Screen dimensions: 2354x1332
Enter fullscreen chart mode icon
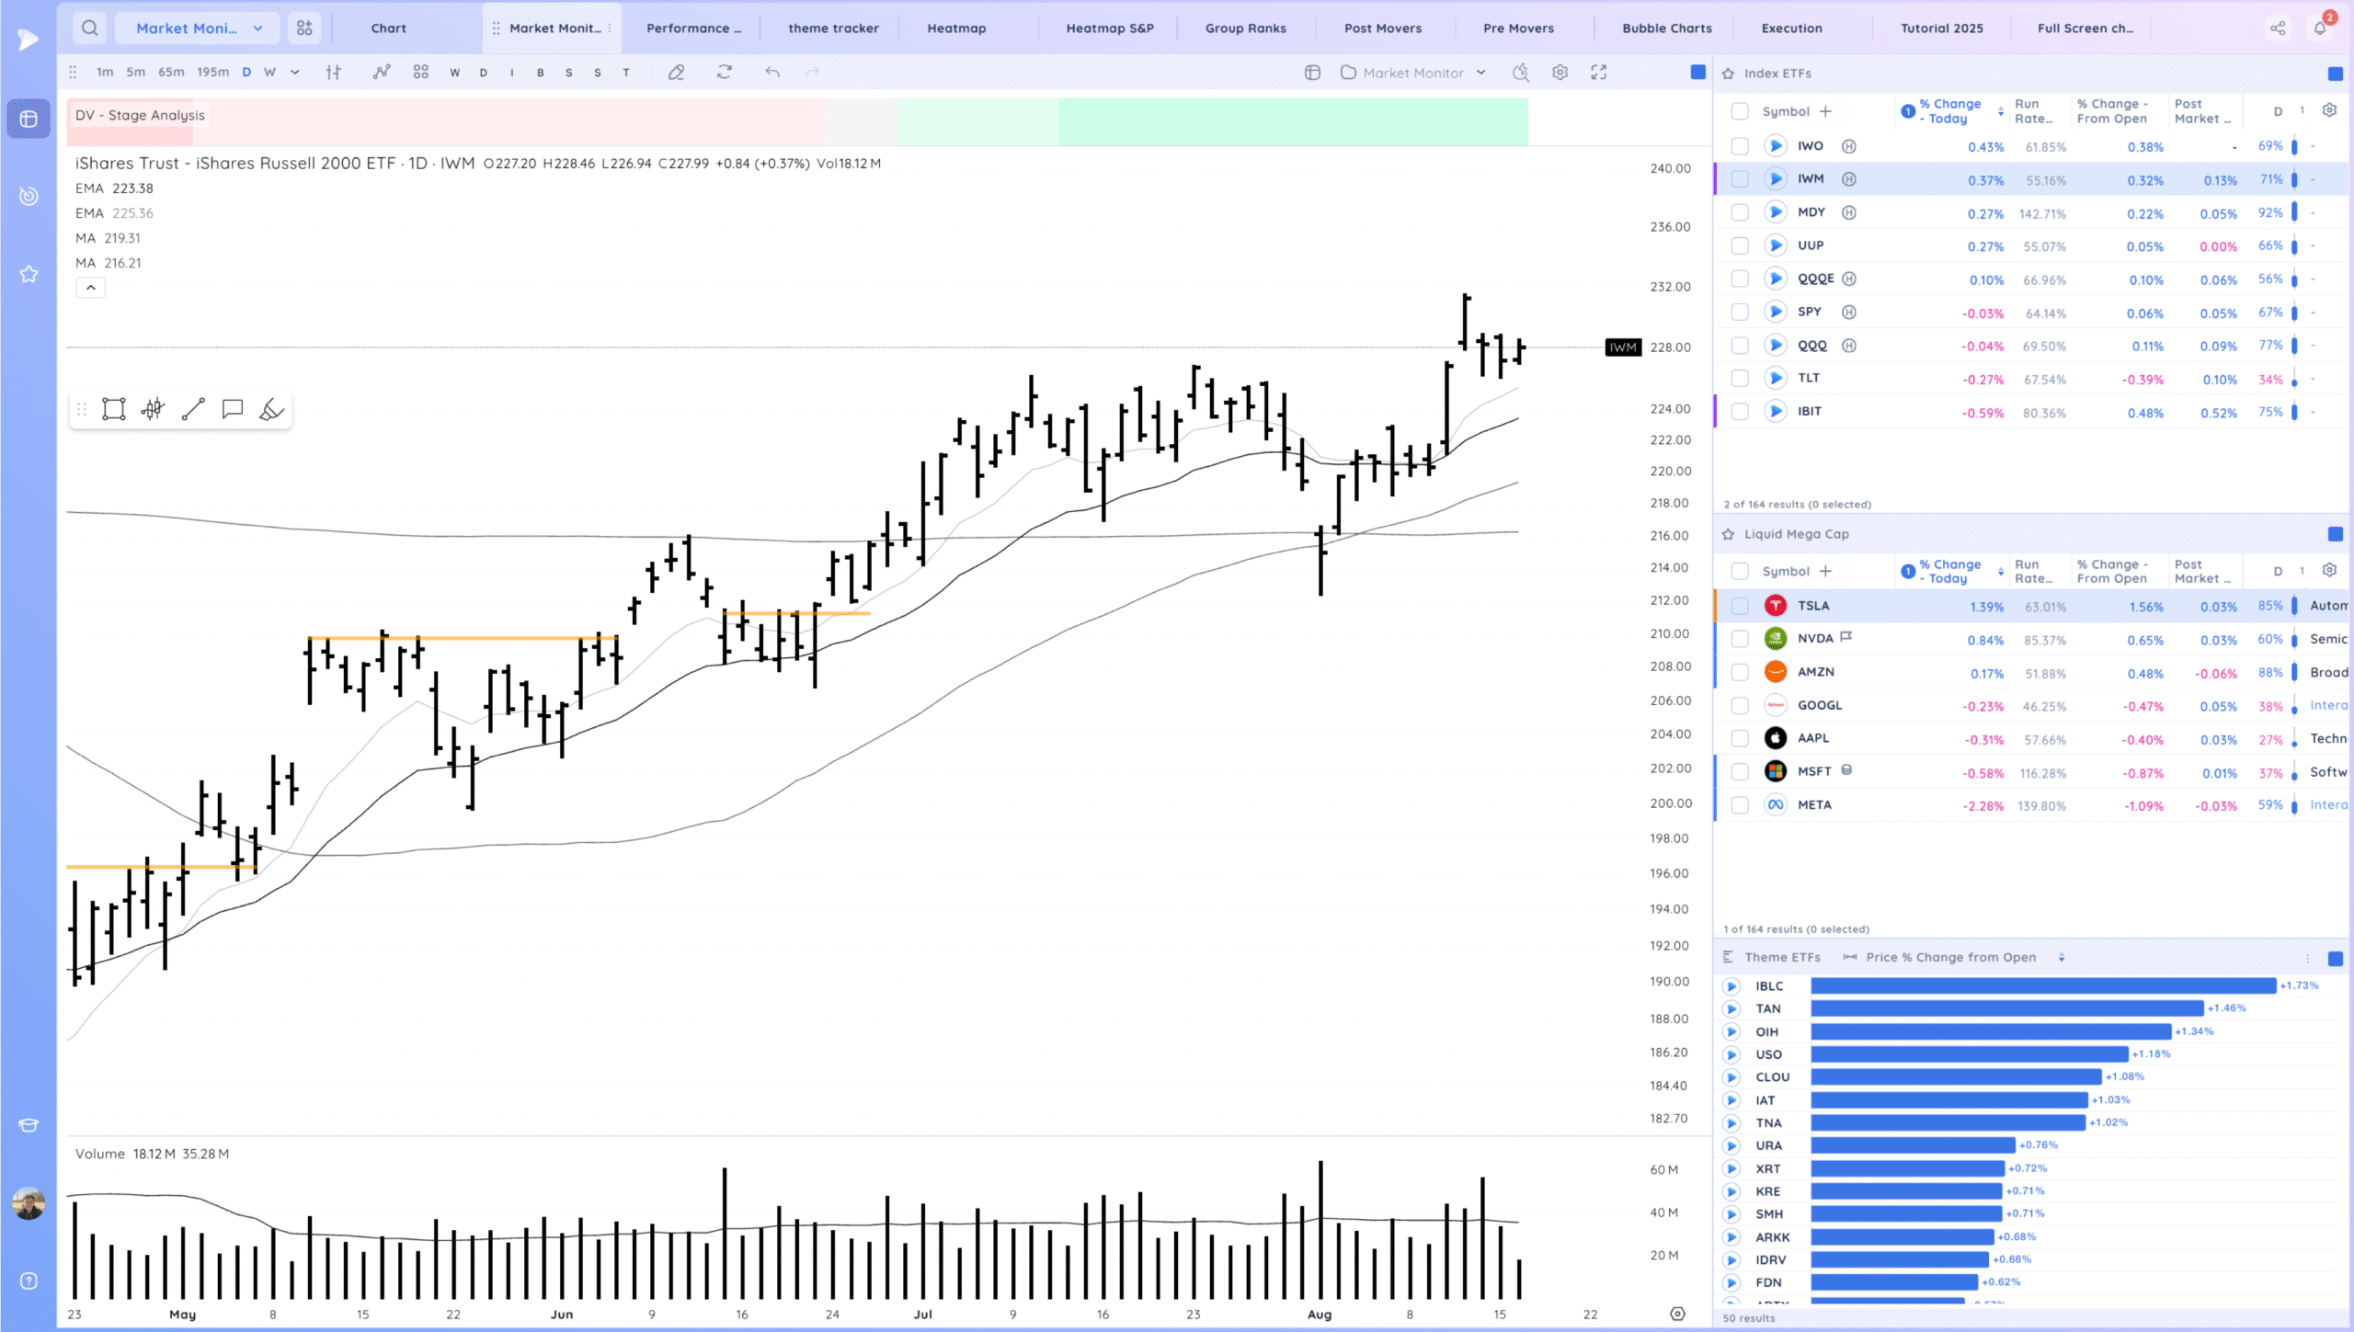(1599, 73)
